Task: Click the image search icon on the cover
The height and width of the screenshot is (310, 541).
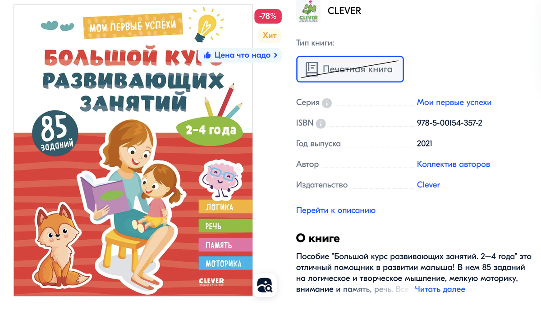Action: (x=265, y=285)
